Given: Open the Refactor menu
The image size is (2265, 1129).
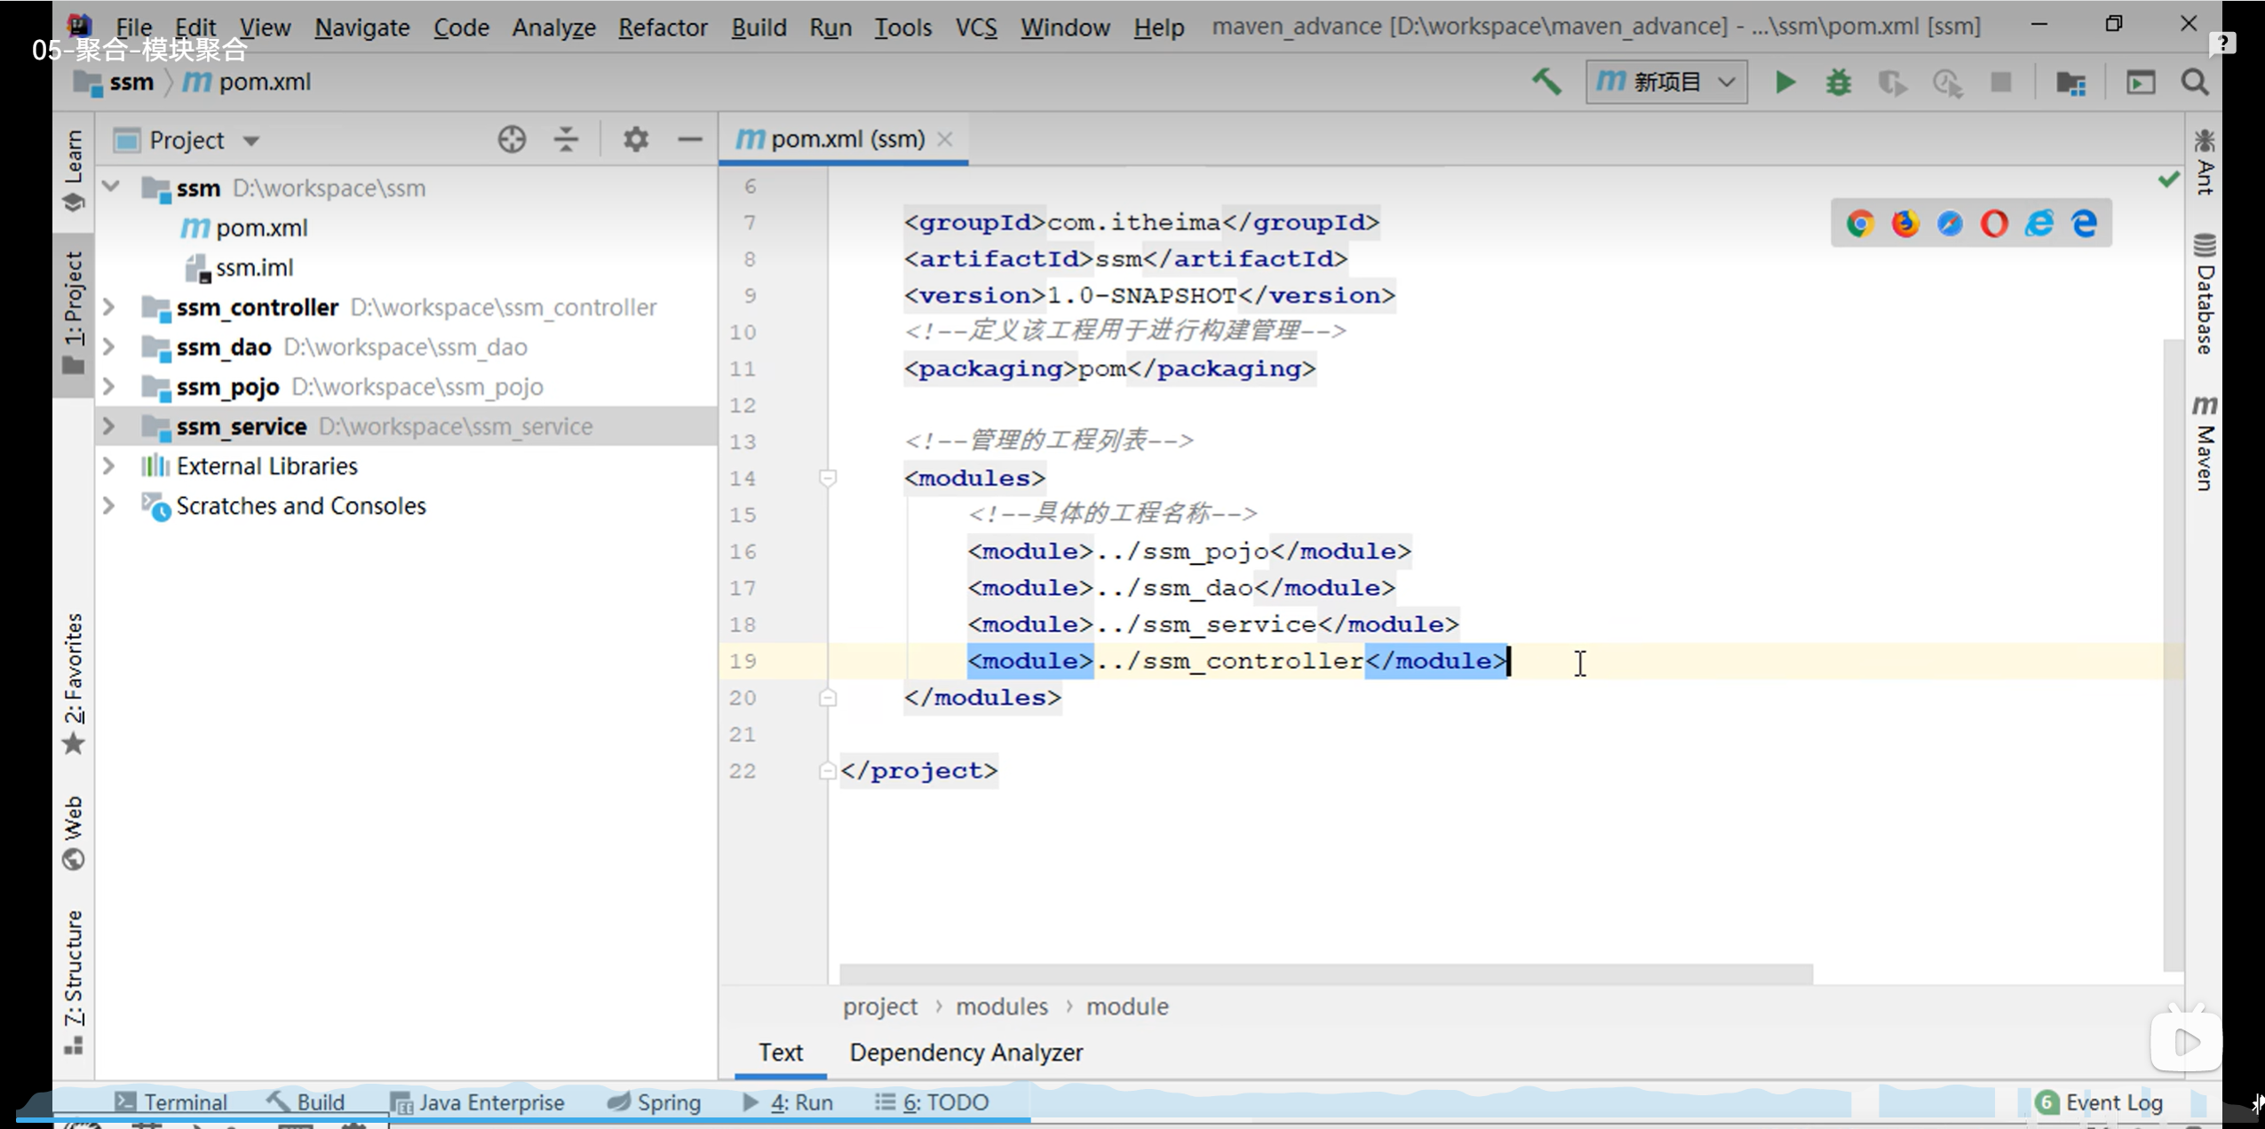Looking at the screenshot, I should coord(663,28).
